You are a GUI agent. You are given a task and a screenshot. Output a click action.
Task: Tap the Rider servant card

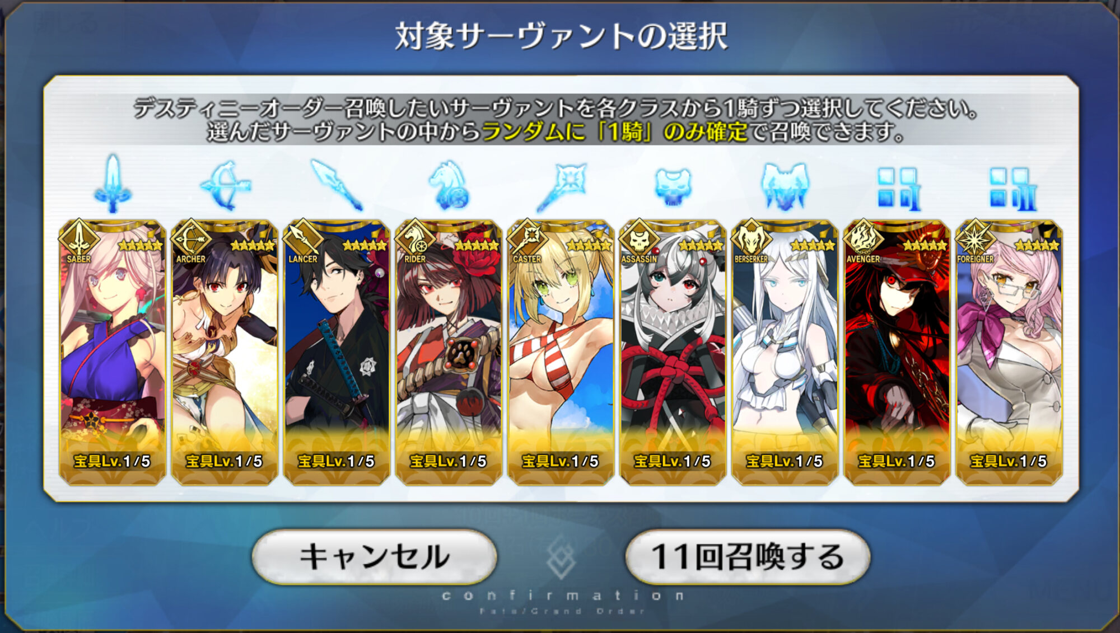coord(449,352)
